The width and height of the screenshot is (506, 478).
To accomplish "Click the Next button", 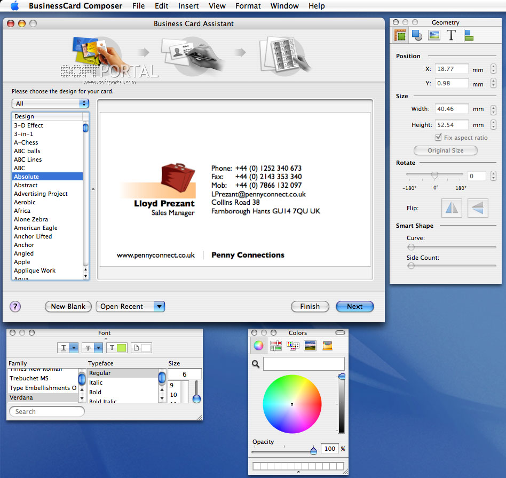I will [354, 306].
